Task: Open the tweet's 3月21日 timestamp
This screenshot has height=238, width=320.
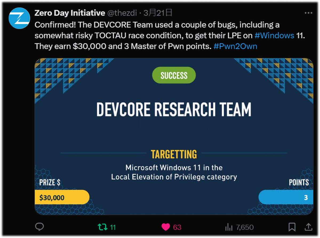Action: pos(158,13)
